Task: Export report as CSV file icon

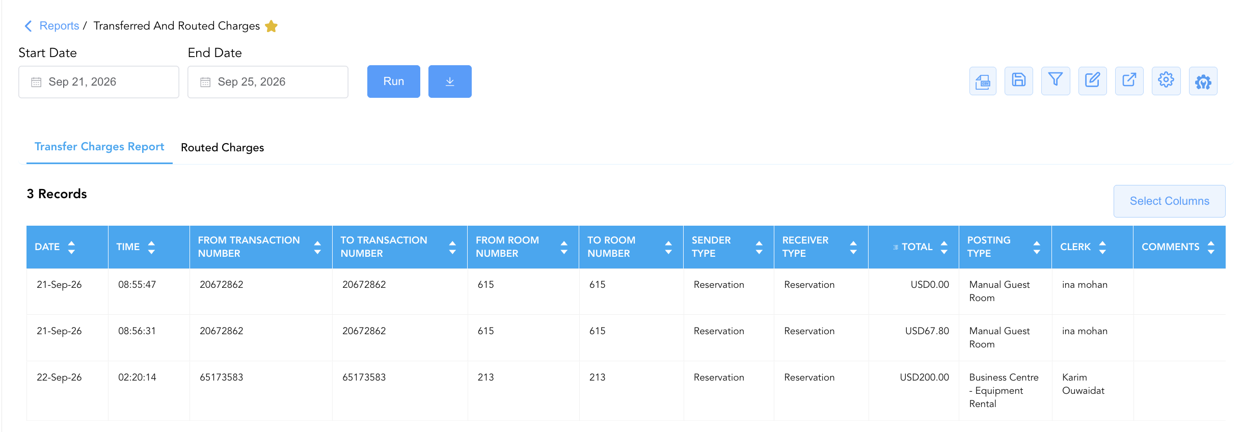Action: pos(983,81)
